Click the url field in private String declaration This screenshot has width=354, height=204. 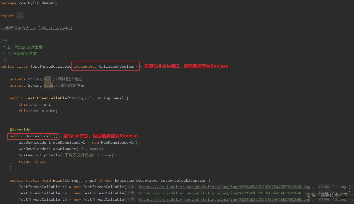[47, 79]
